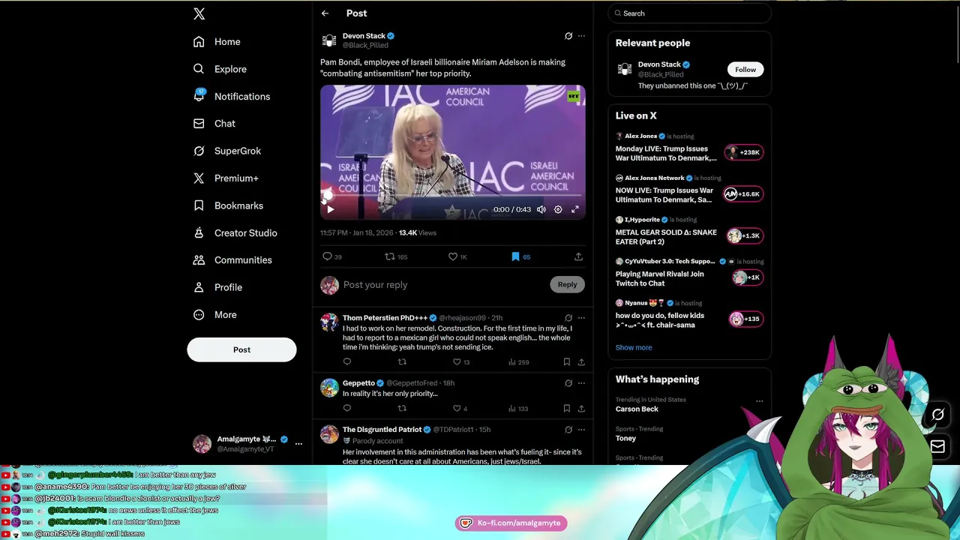960x540 pixels.
Task: Open the messages envelope floating icon
Action: (937, 447)
